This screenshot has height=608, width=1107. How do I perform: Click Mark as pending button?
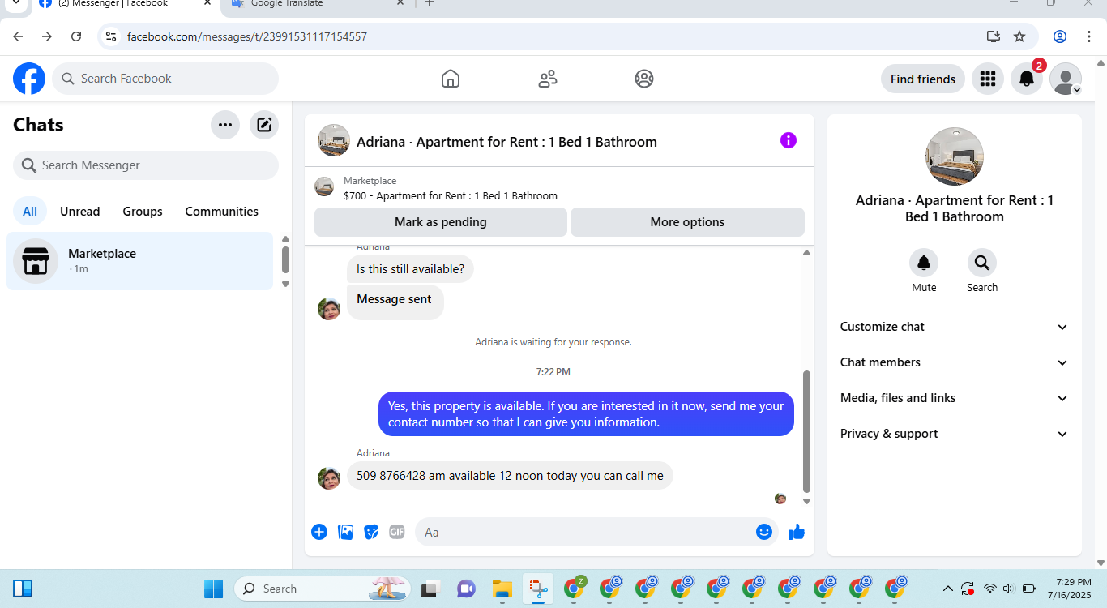[441, 222]
